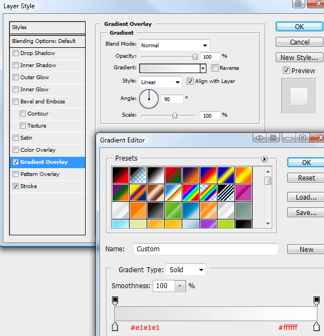Tick the Inner Shadow checkbox
This screenshot has width=324, height=336.
tap(15, 65)
